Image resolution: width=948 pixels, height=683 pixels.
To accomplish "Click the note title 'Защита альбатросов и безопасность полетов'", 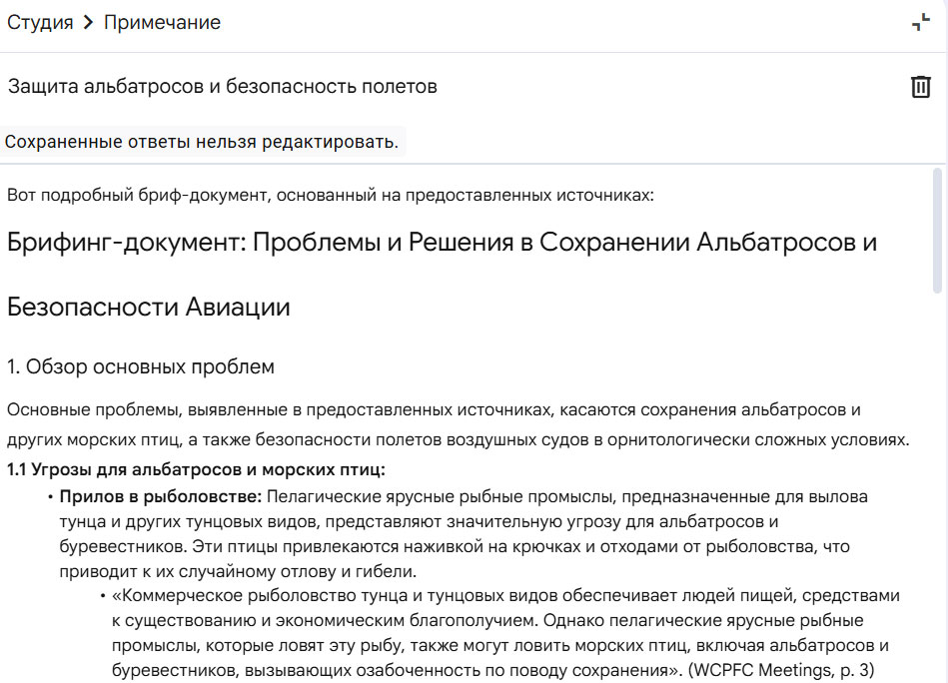I will [x=223, y=87].
